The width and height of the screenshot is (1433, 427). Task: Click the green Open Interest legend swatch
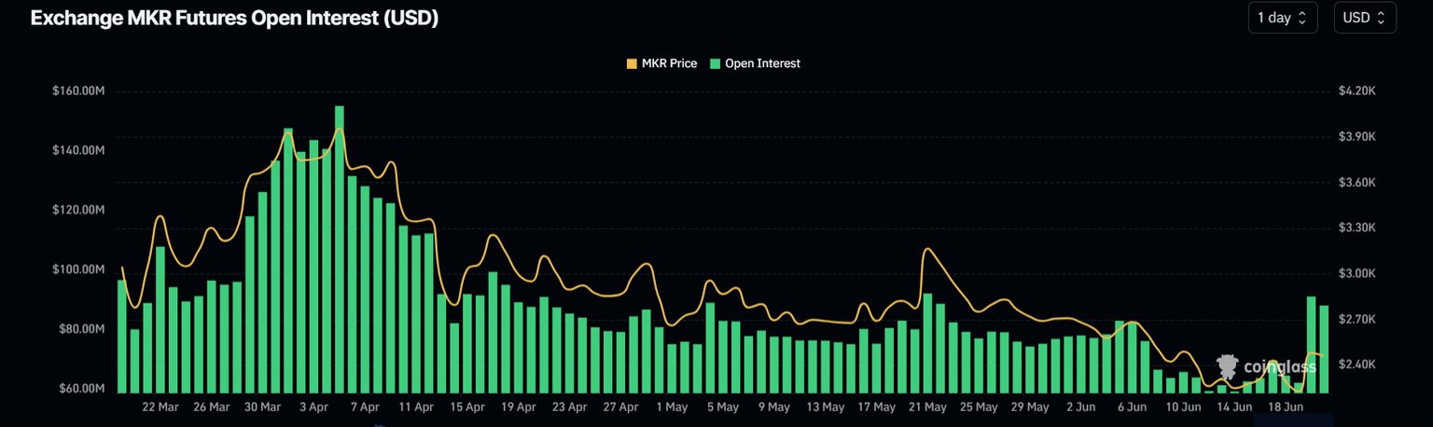coord(716,63)
